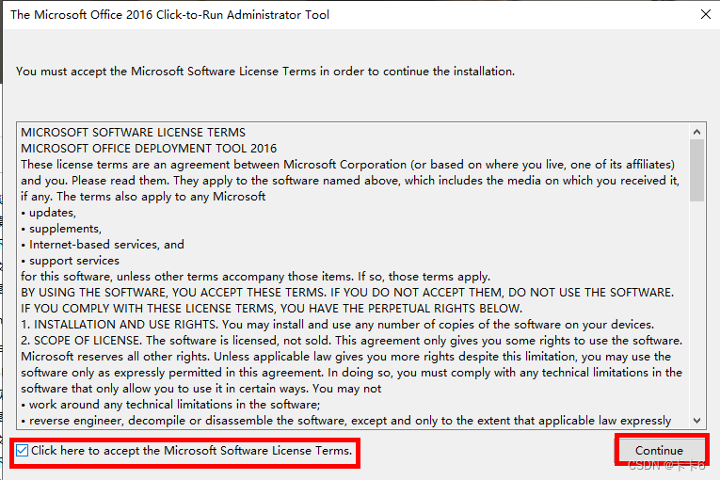Click the "updates," bullet line
The width and height of the screenshot is (720, 480).
click(x=51, y=213)
